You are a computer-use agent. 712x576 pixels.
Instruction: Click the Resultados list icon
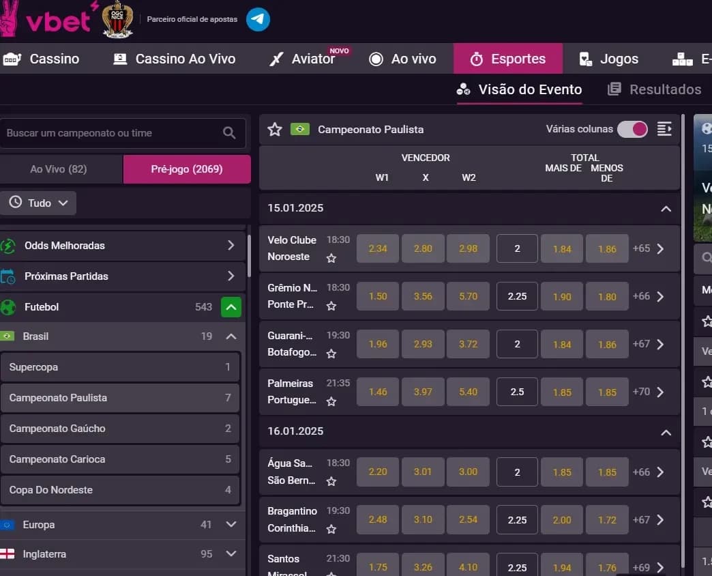(x=614, y=89)
